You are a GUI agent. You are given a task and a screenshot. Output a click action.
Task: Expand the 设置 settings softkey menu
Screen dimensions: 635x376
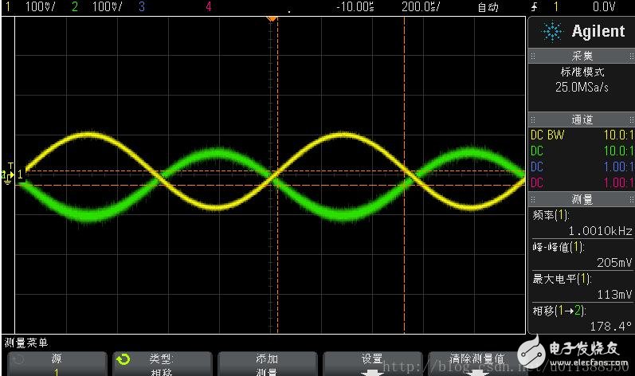(x=372, y=360)
